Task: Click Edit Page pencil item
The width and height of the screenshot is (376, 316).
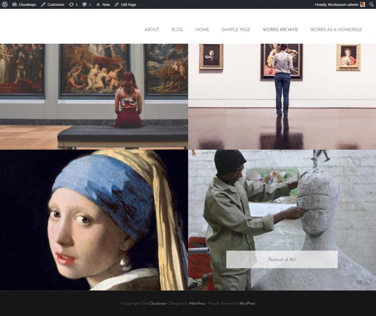Action: point(125,4)
